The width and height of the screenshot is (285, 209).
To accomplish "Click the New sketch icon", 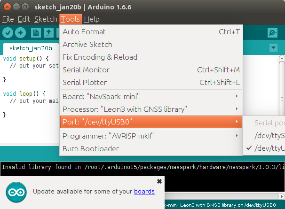I will click(36, 33).
